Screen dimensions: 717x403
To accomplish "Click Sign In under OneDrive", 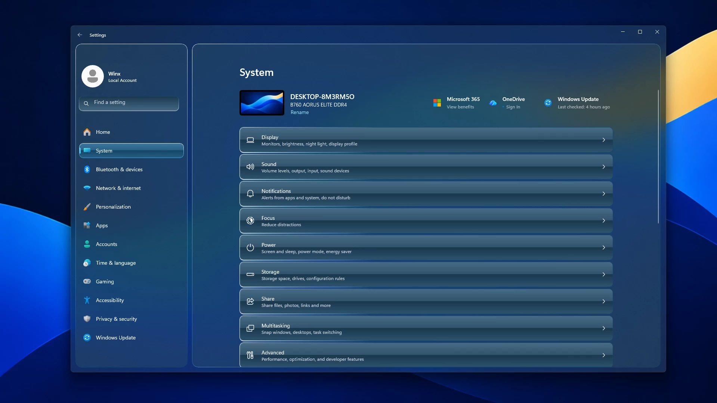I will pyautogui.click(x=513, y=107).
